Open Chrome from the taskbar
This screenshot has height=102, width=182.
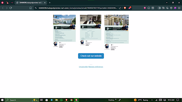click(x=71, y=100)
